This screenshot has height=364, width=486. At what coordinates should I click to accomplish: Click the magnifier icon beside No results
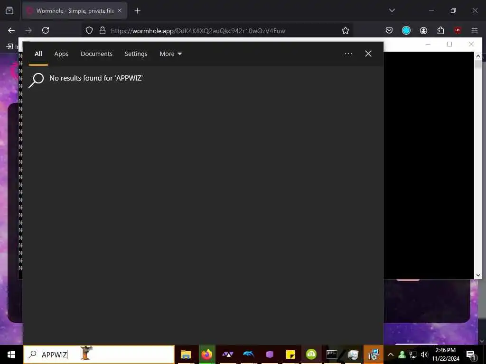(x=36, y=80)
